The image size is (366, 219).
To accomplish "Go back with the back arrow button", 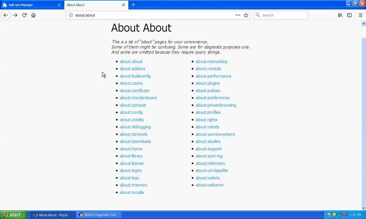I will [x=6, y=15].
